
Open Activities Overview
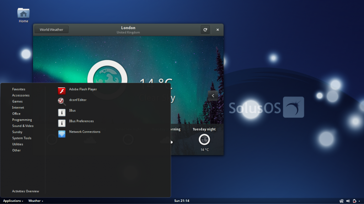26,191
